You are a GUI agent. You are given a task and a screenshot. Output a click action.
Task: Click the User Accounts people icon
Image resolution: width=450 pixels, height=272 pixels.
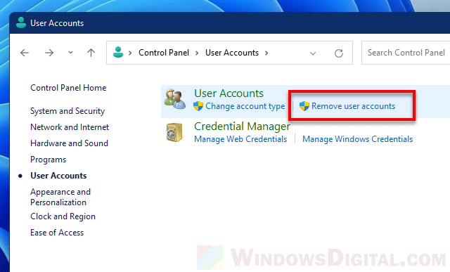pos(175,99)
